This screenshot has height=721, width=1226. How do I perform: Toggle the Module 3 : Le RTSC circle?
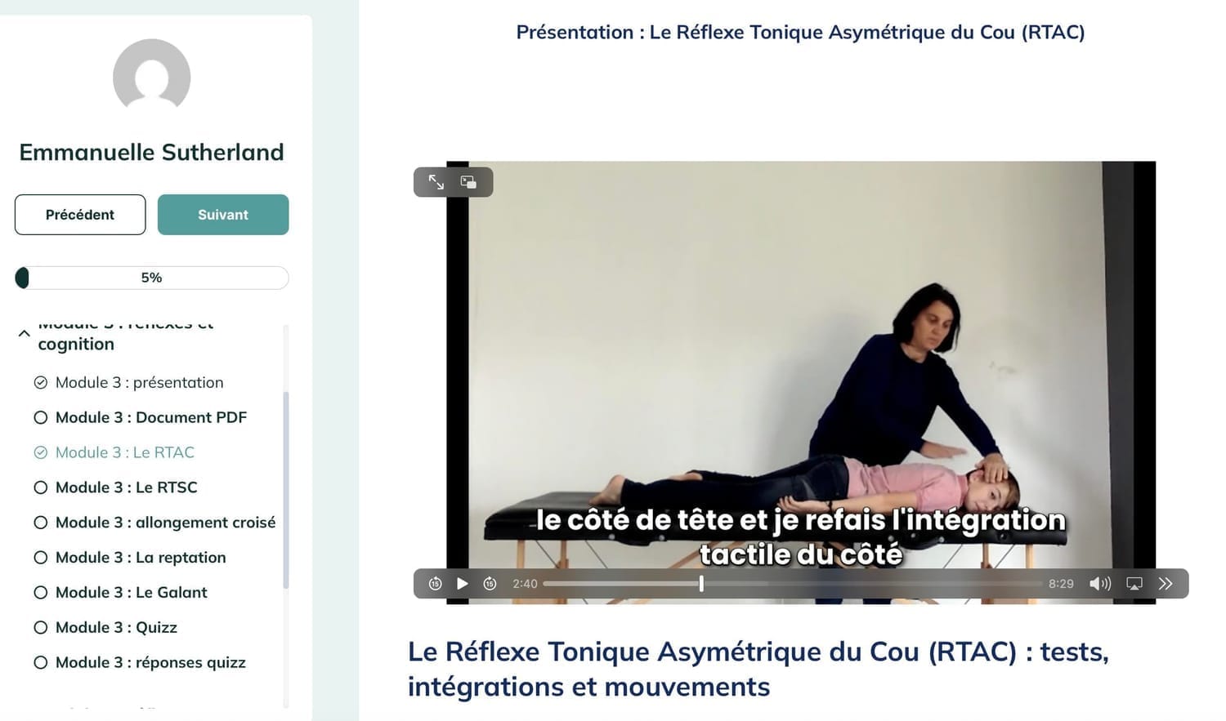[x=41, y=487]
